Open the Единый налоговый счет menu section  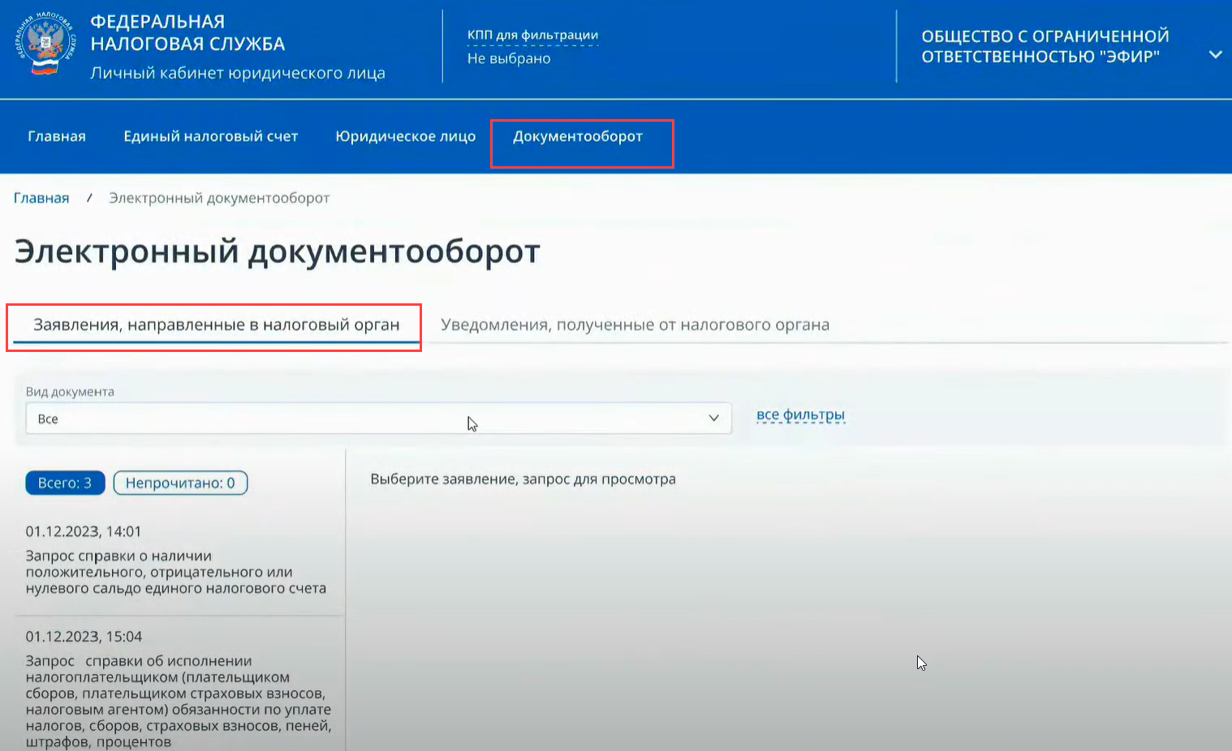tap(211, 136)
